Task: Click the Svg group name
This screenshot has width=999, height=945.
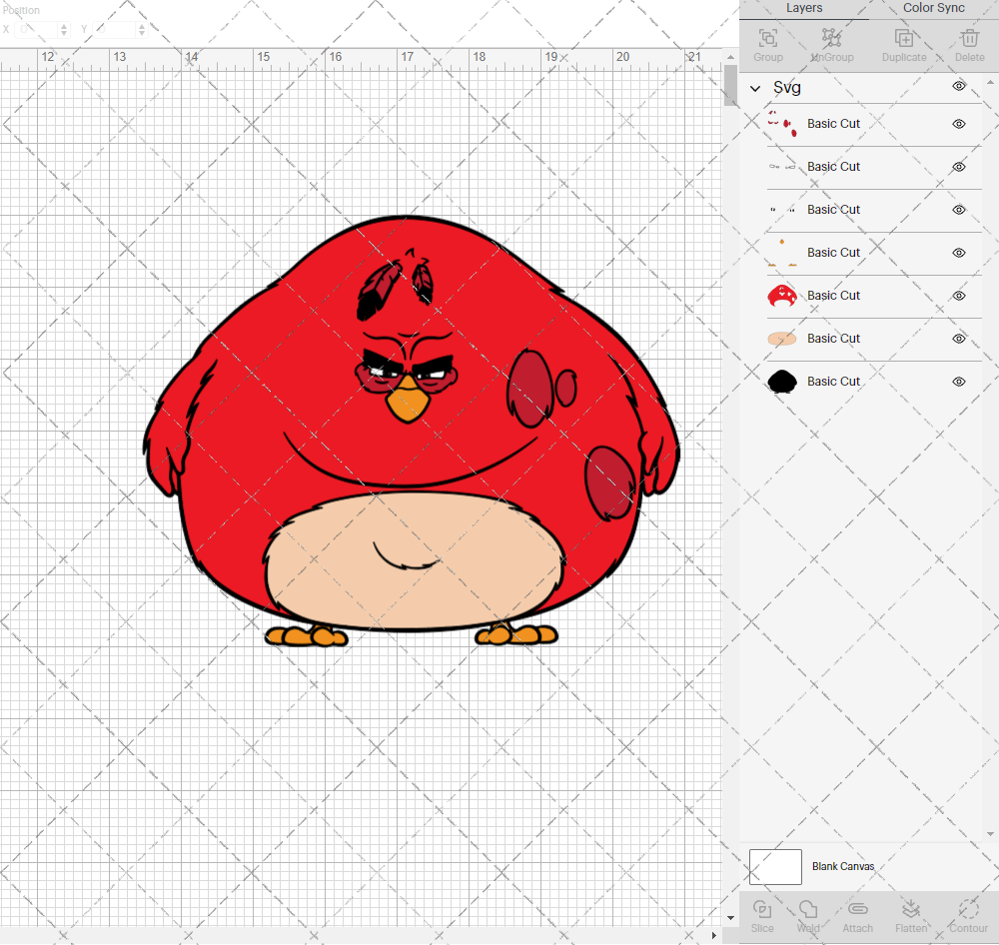Action: [787, 88]
